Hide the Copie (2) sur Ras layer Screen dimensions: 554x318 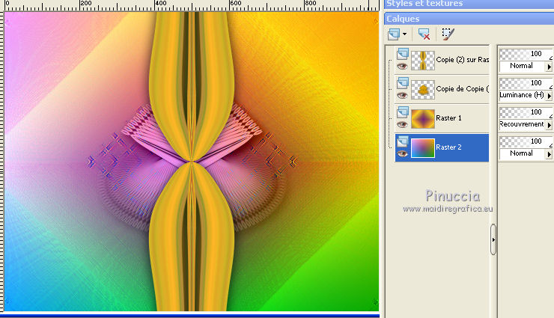point(402,66)
